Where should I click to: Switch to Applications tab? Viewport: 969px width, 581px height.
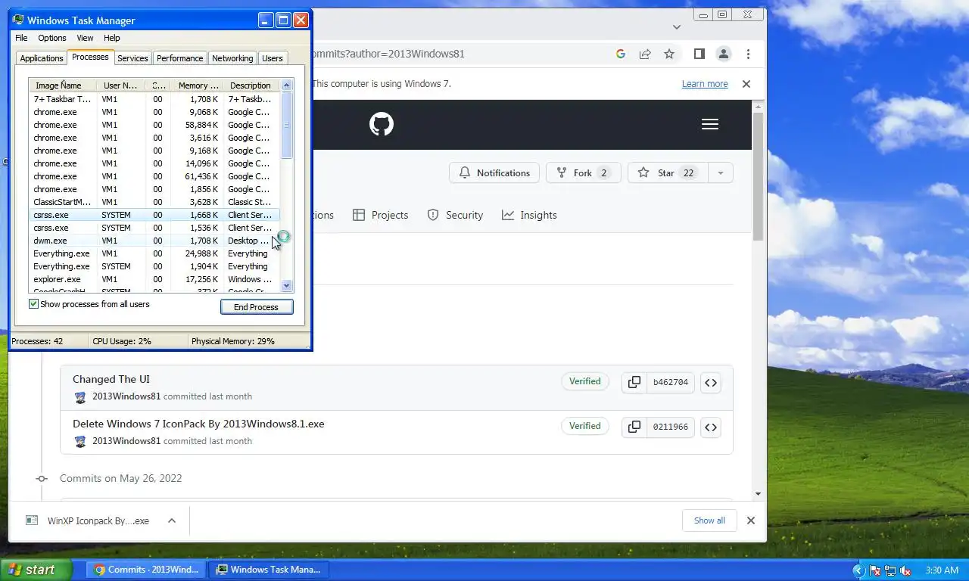click(x=42, y=58)
